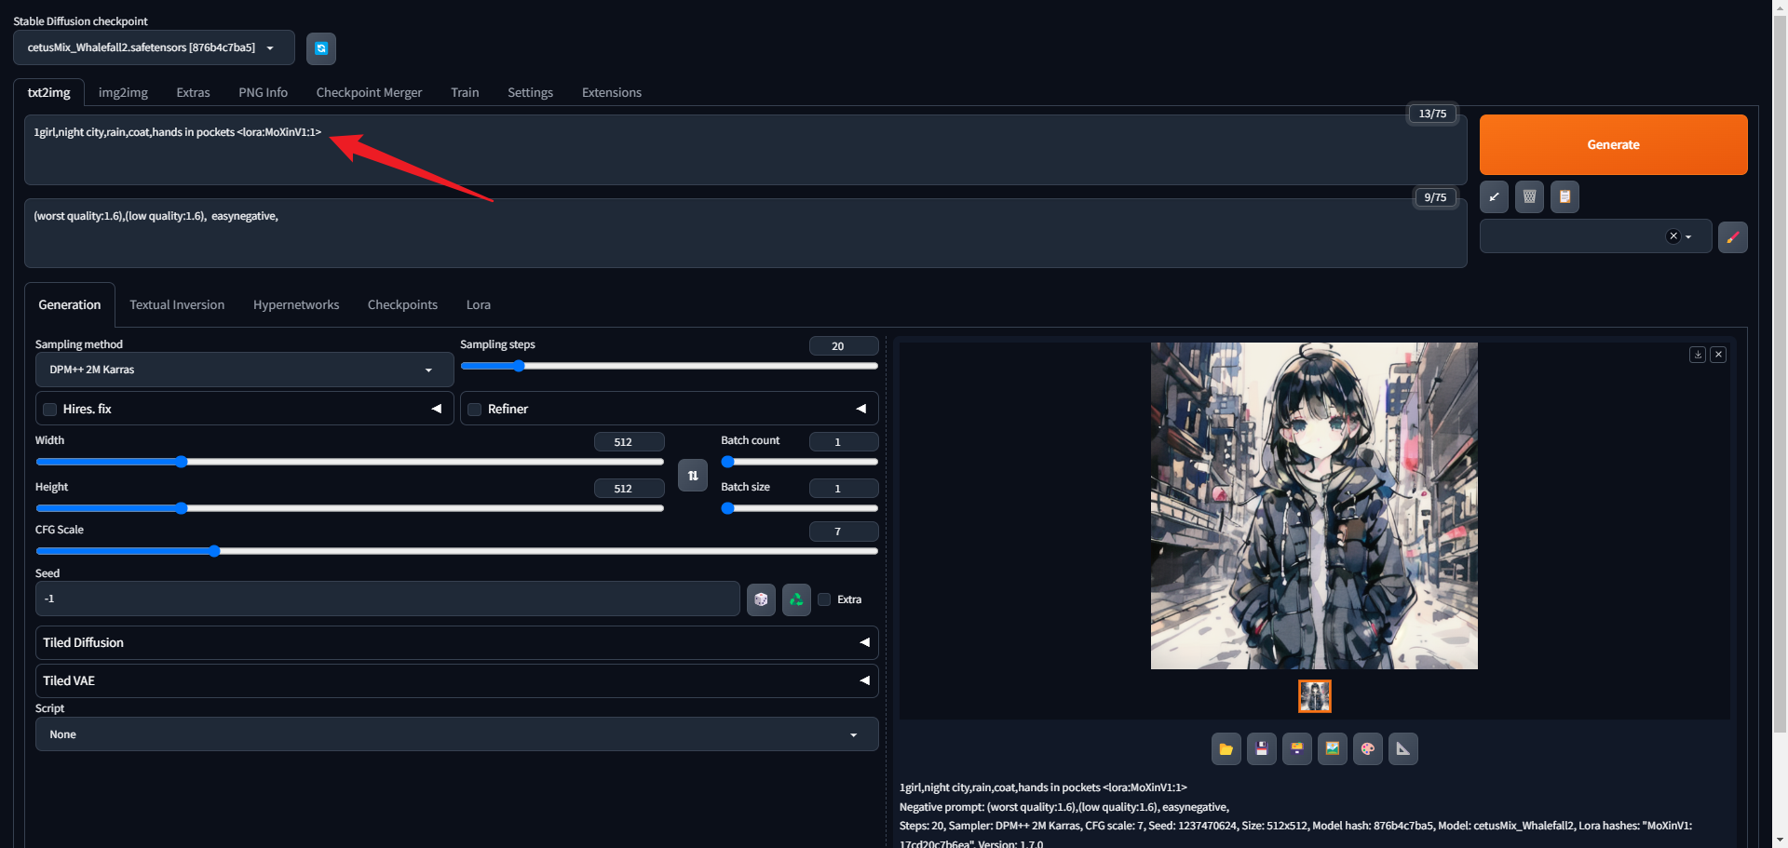Screen dimensions: 1788x848
Task: Click the apply styles clipboard icon
Action: [x=1564, y=197]
